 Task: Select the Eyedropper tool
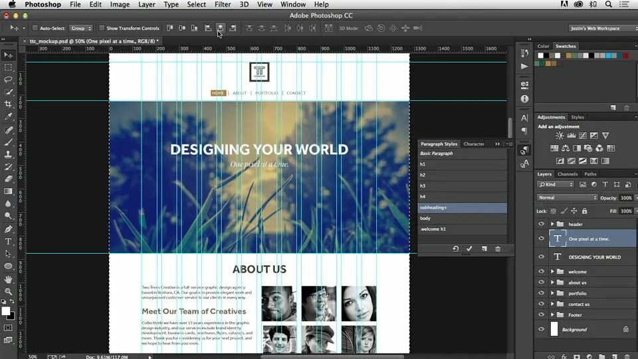tap(8, 117)
